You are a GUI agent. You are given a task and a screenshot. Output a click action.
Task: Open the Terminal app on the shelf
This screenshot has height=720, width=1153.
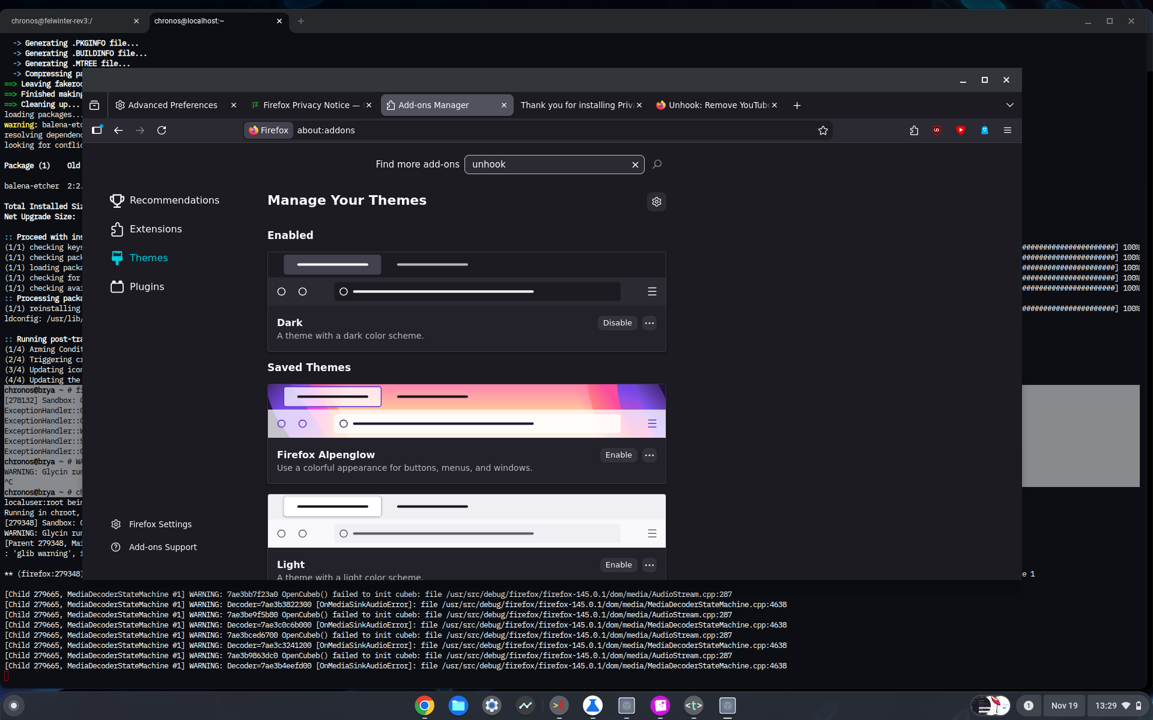tap(559, 706)
